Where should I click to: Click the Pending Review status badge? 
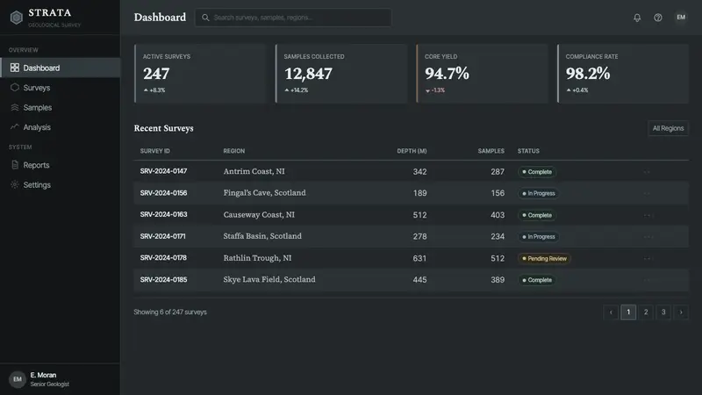tap(544, 258)
